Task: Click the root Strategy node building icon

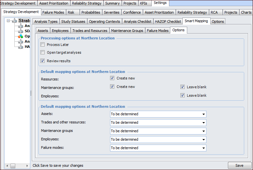Action: 14,21
